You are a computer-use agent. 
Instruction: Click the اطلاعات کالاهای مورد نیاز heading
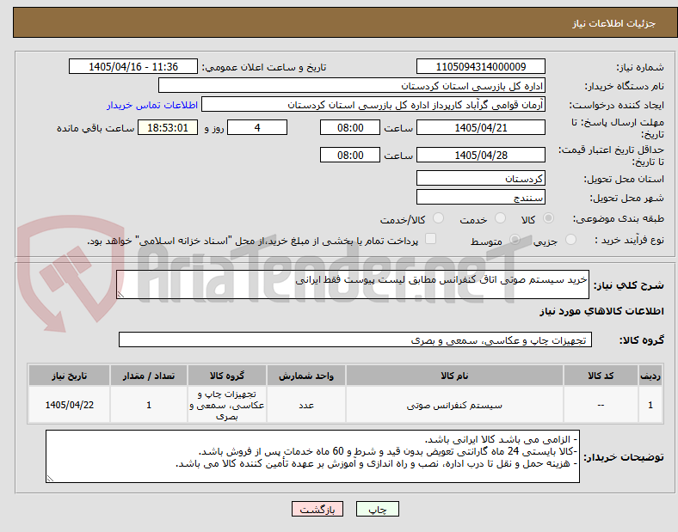point(601,311)
